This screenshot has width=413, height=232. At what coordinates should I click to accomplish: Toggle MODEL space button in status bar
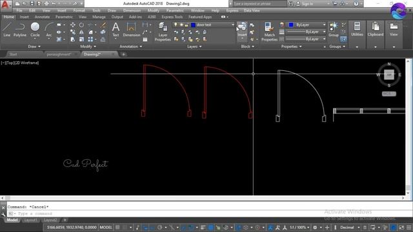pyautogui.click(x=106, y=227)
